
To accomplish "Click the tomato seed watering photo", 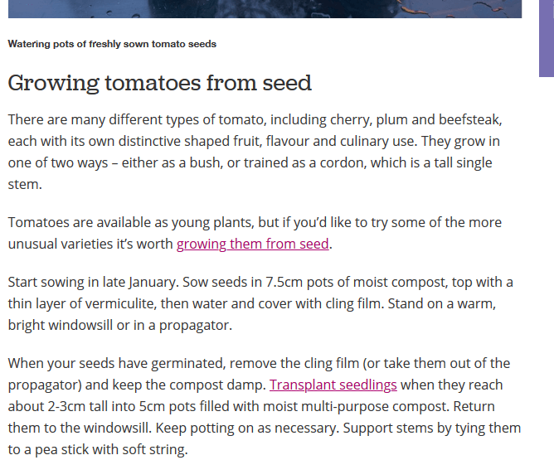I will [265, 9].
